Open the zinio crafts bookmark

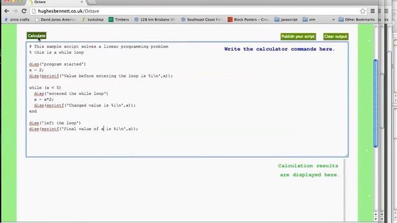17,19
